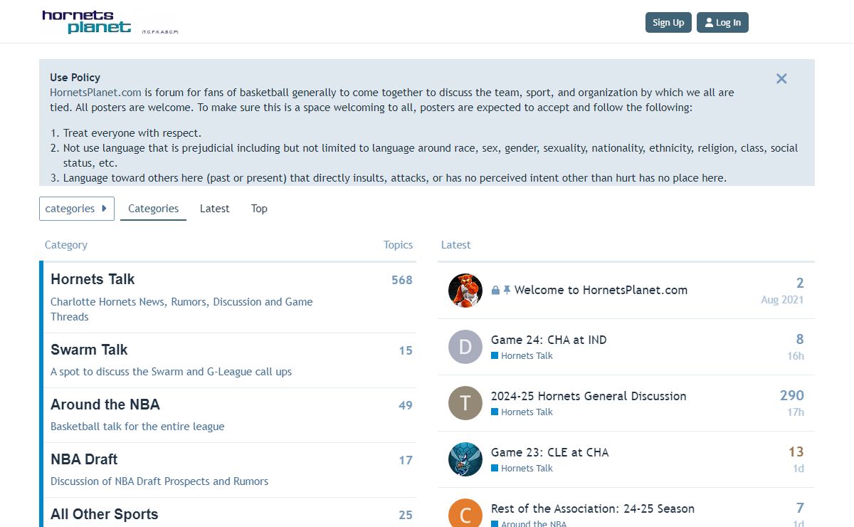The height and width of the screenshot is (527, 854).
Task: Click the 7 reply count on Rest of Association
Action: click(800, 508)
